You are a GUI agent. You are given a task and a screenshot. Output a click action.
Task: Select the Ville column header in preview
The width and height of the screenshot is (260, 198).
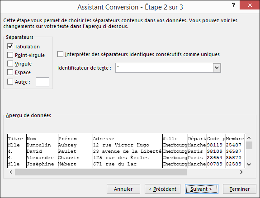point(170,139)
